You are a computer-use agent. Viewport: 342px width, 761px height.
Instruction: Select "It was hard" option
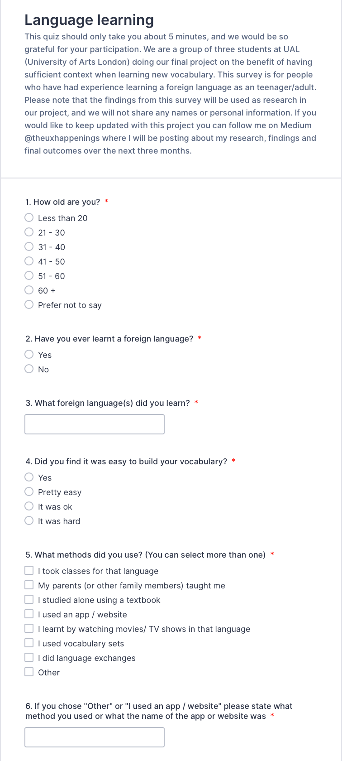pyautogui.click(x=29, y=521)
